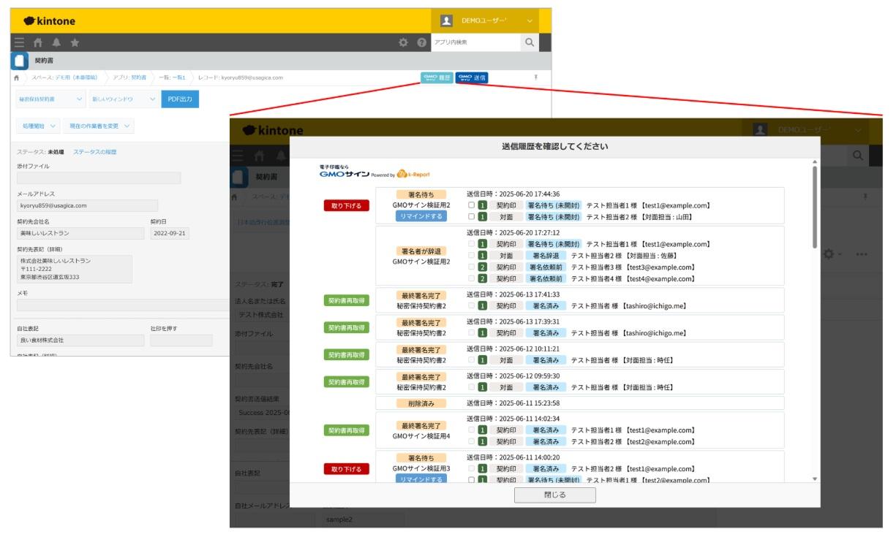Viewport: 896px width, 537px height.
Task: Check the box for 対面担当:山田 row
Action: coord(472,217)
